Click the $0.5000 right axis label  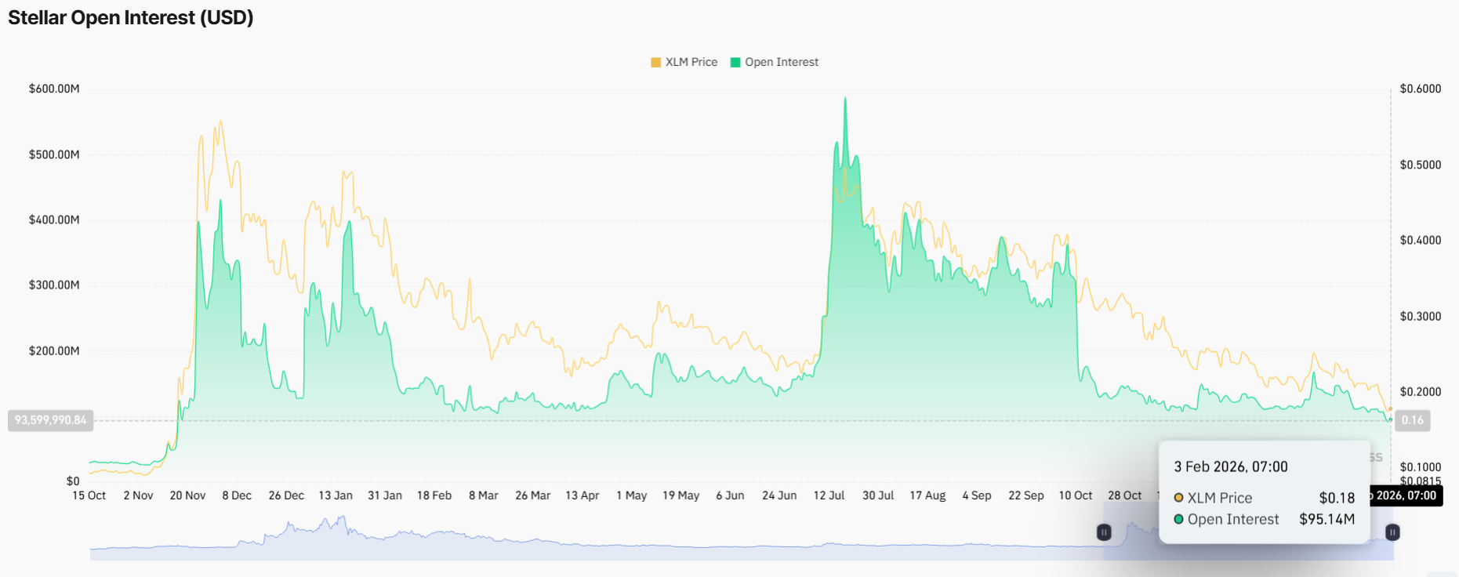(1421, 165)
